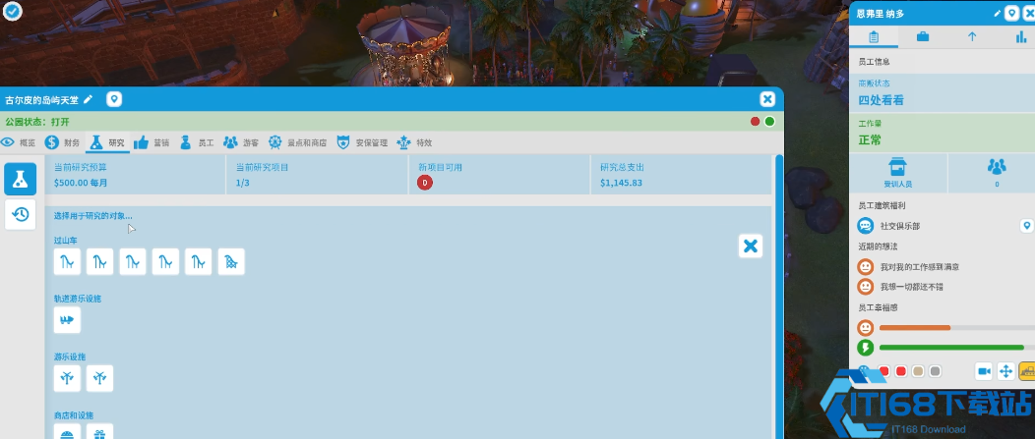Select the train icon under 轨道游乐设施
1035x439 pixels.
coord(67,320)
